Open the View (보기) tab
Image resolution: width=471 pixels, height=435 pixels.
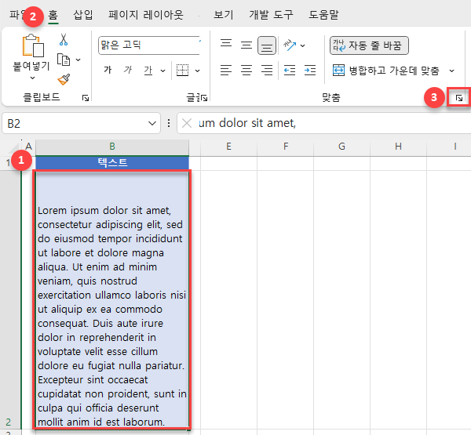[x=224, y=15]
